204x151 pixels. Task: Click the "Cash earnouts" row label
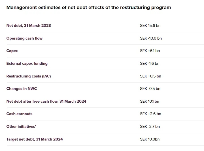tap(19, 114)
